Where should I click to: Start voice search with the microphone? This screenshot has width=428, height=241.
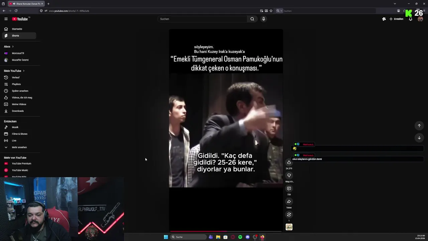click(263, 19)
